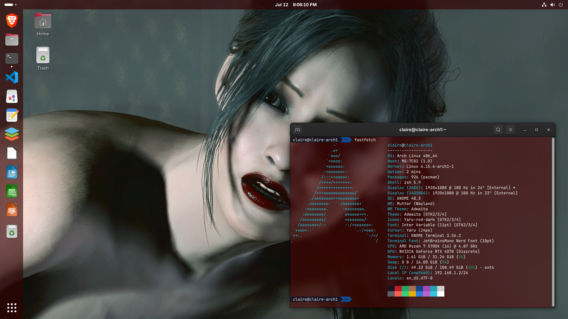Viewport: 568px width, 319px height.
Task: Open the Files manager in the dock
Action: (12, 40)
